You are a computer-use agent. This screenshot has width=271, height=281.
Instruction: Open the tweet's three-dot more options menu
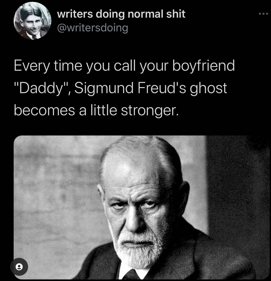point(263,14)
